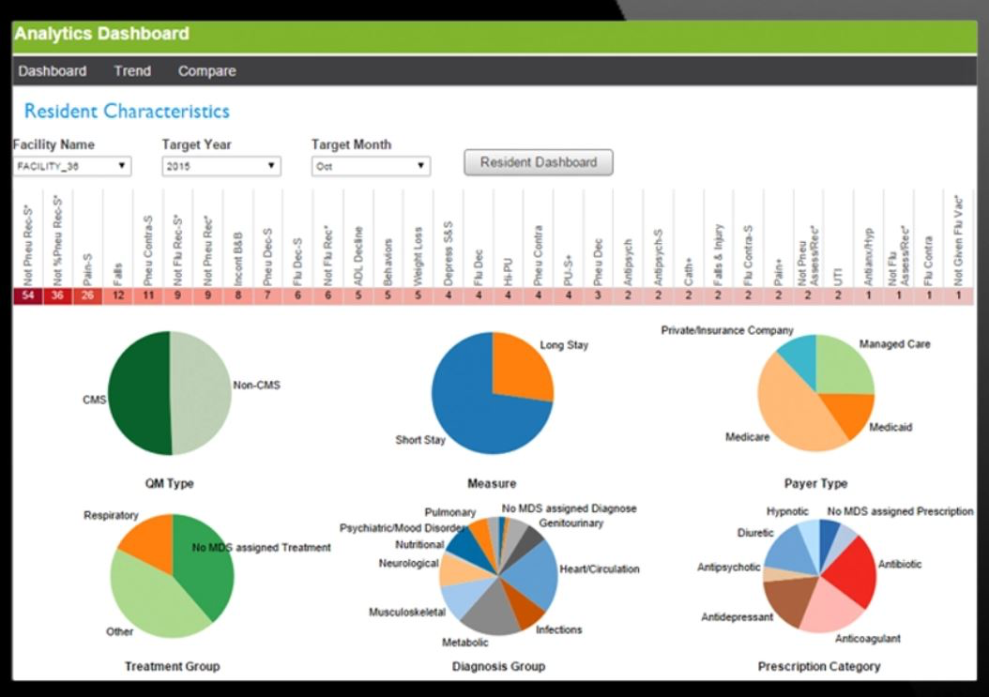Switch to the Compare tab
This screenshot has height=697, width=989.
point(205,70)
